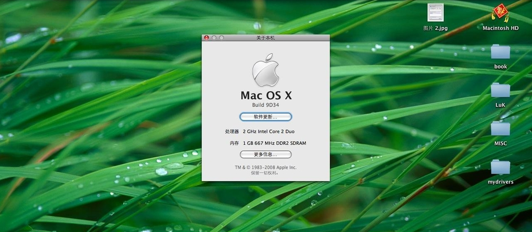Select the mydrivers folder icon
This screenshot has height=232, width=532.
point(500,167)
